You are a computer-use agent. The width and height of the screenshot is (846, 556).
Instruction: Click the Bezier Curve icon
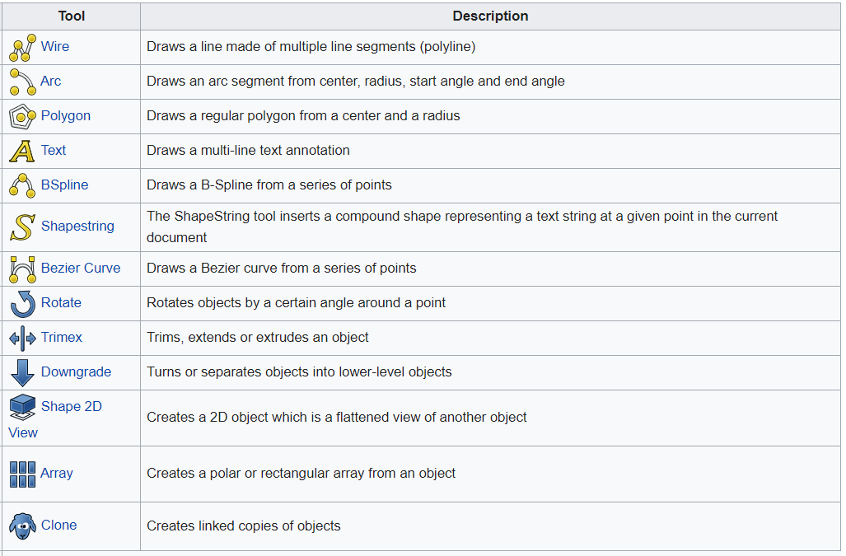22,269
